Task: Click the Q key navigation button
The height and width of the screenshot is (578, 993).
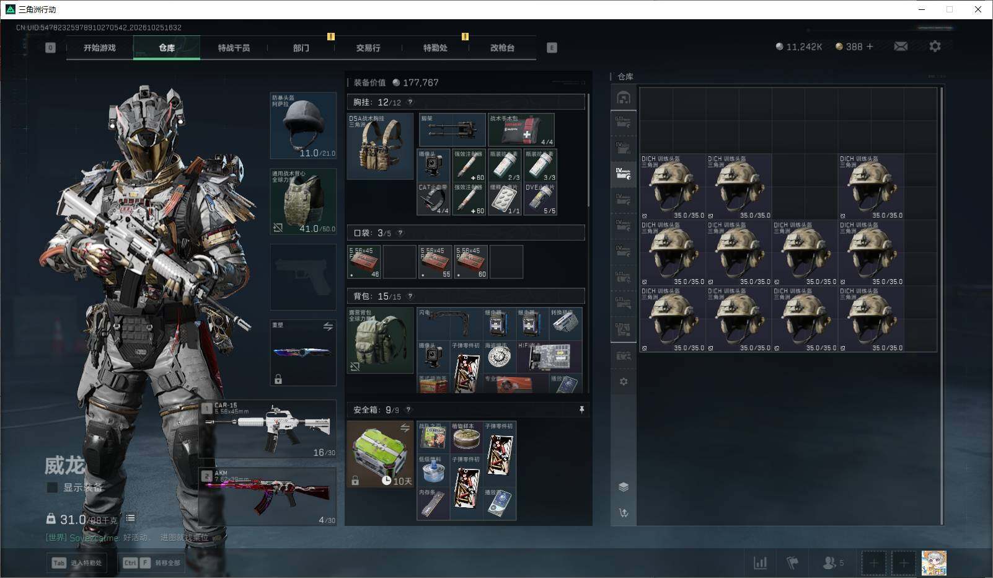Action: 50,48
